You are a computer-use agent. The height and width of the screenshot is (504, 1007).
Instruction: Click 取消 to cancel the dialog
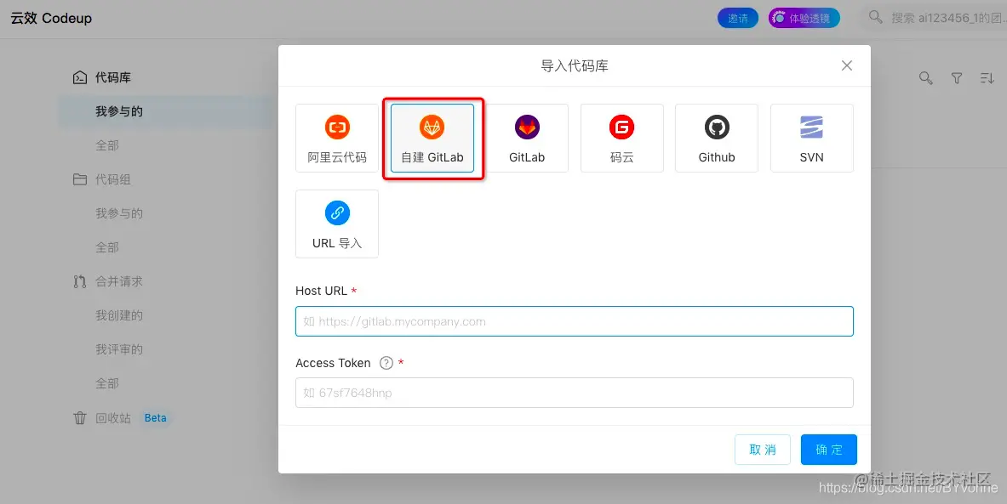(762, 449)
